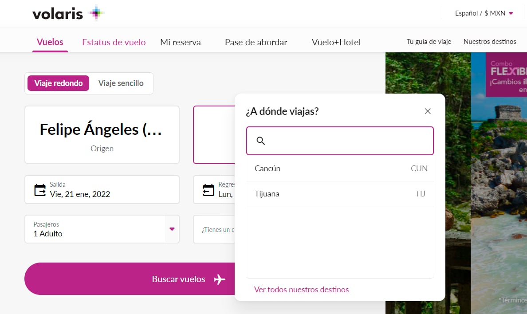
Task: Click the magnifying glass search icon
Action: [261, 141]
